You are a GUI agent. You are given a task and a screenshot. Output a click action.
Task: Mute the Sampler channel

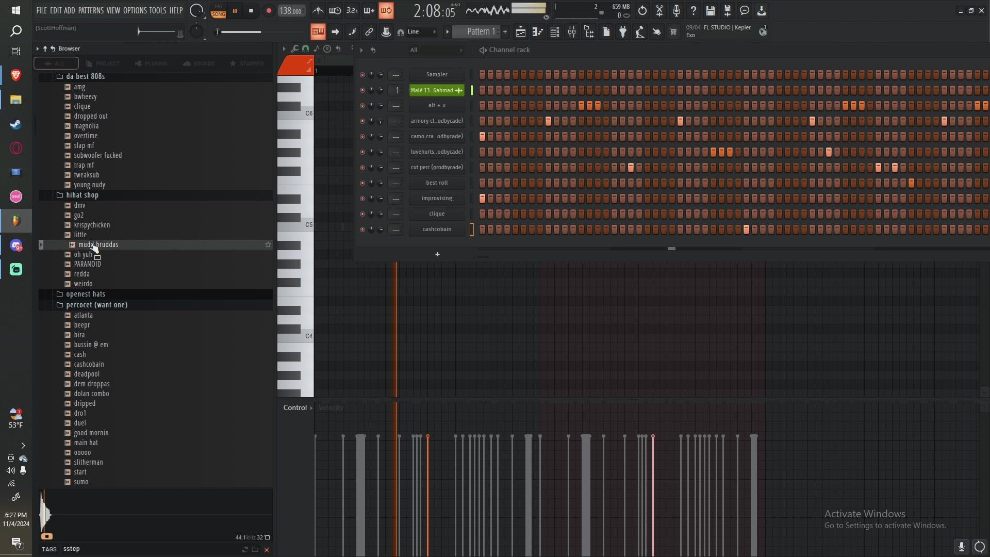pyautogui.click(x=362, y=75)
